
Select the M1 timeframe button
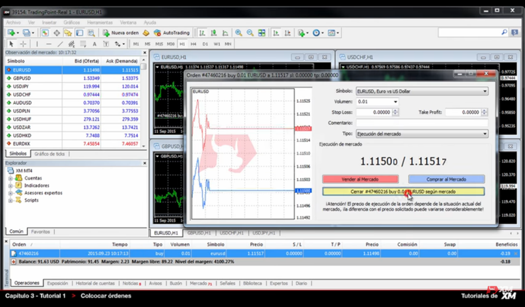136,44
